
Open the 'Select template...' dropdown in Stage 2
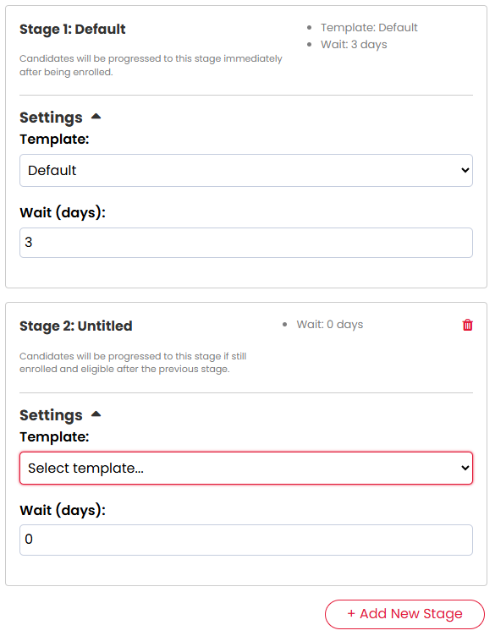246,468
